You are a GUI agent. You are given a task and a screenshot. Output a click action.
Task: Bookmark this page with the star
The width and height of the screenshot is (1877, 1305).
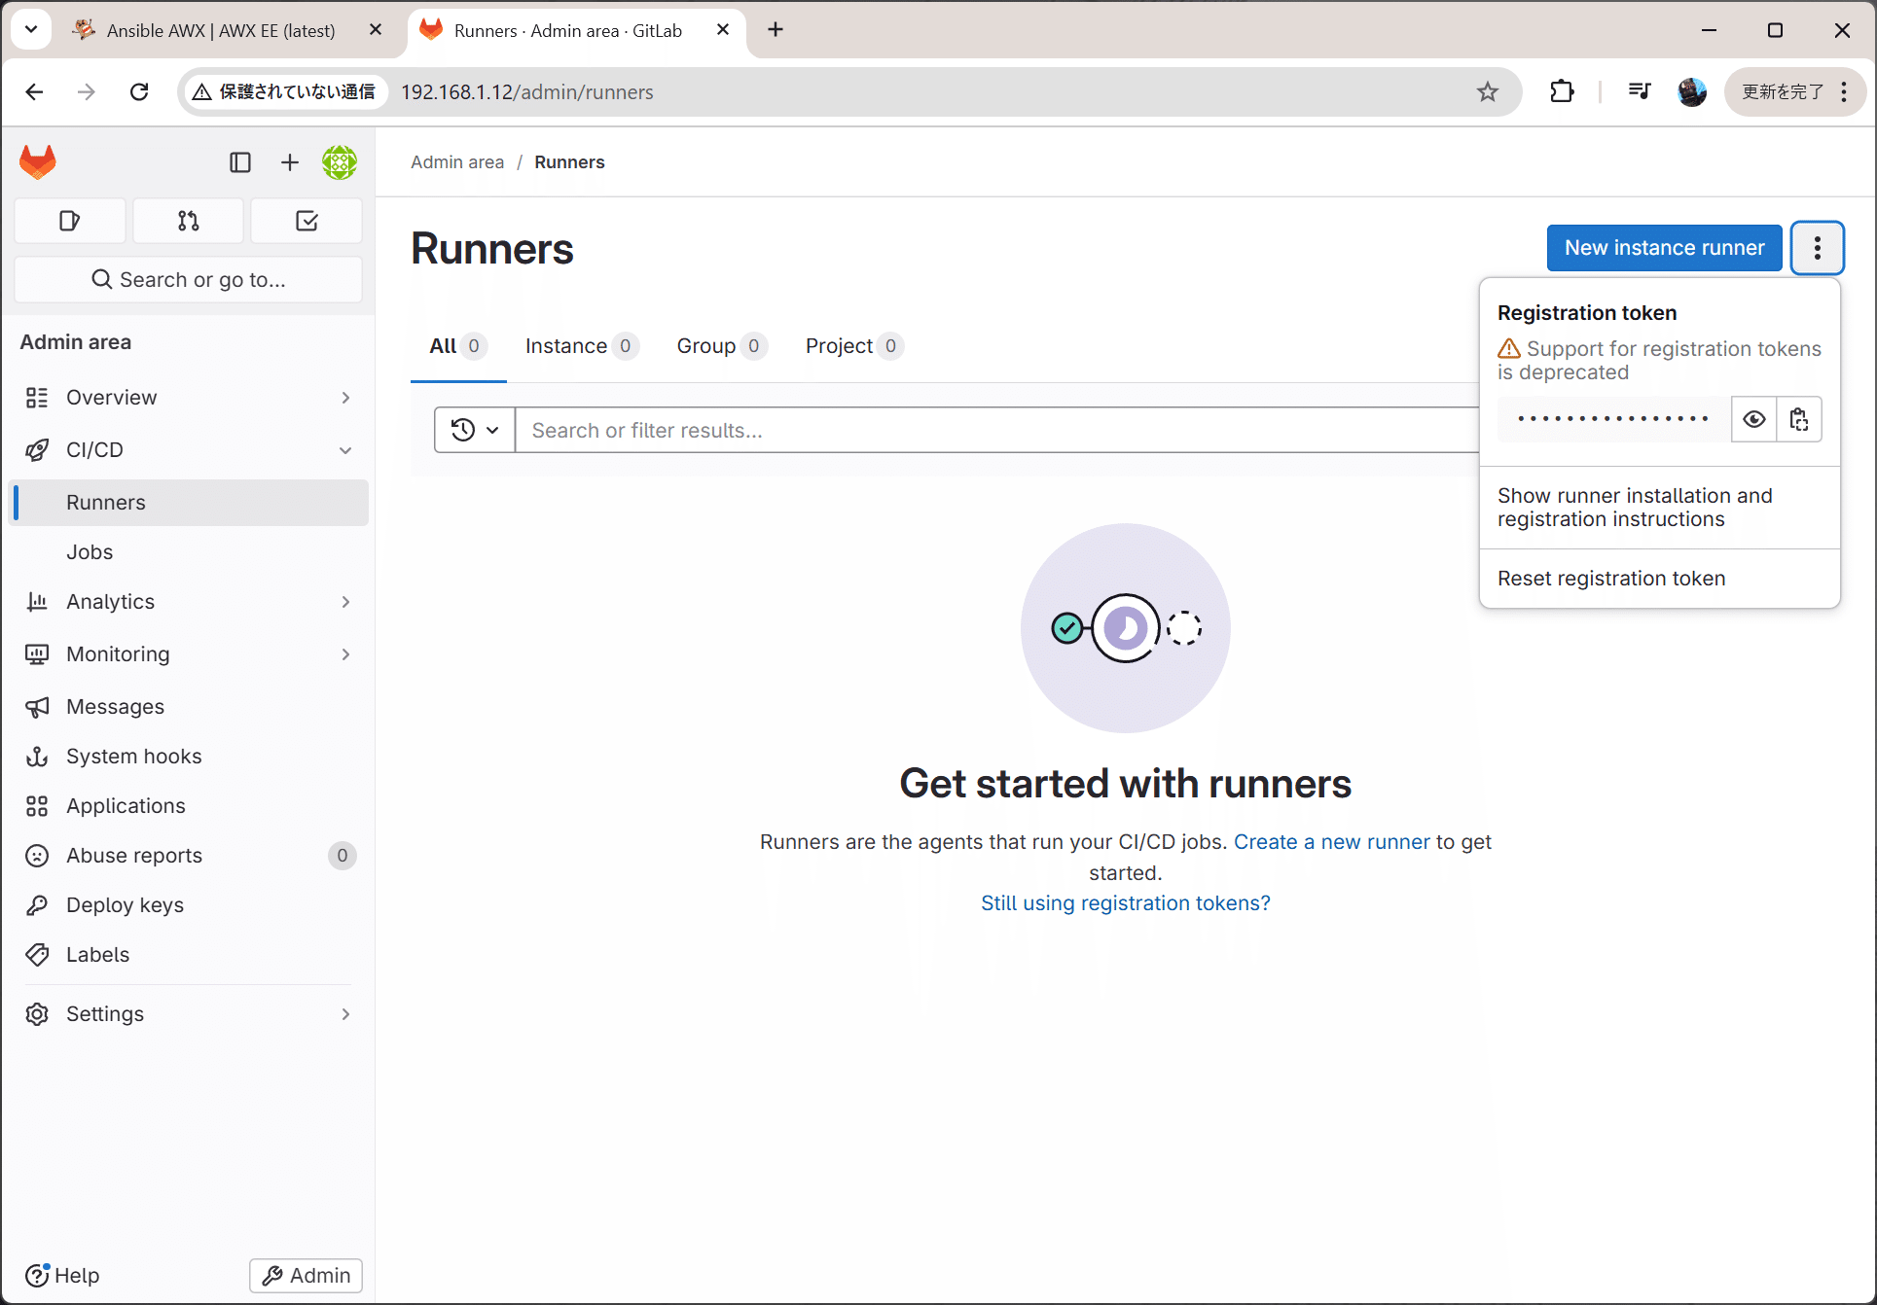(x=1487, y=91)
